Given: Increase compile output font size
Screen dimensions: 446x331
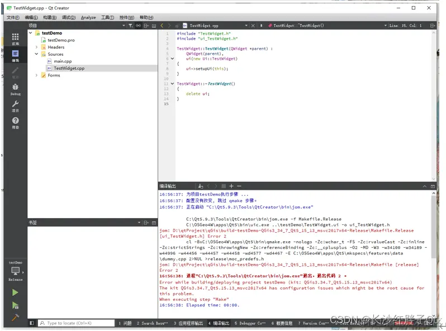Looking at the screenshot, I should click(231, 186).
